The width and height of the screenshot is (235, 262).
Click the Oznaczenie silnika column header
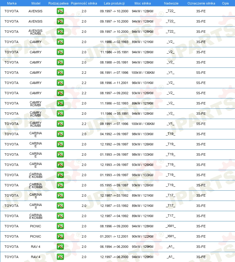[201, 3]
